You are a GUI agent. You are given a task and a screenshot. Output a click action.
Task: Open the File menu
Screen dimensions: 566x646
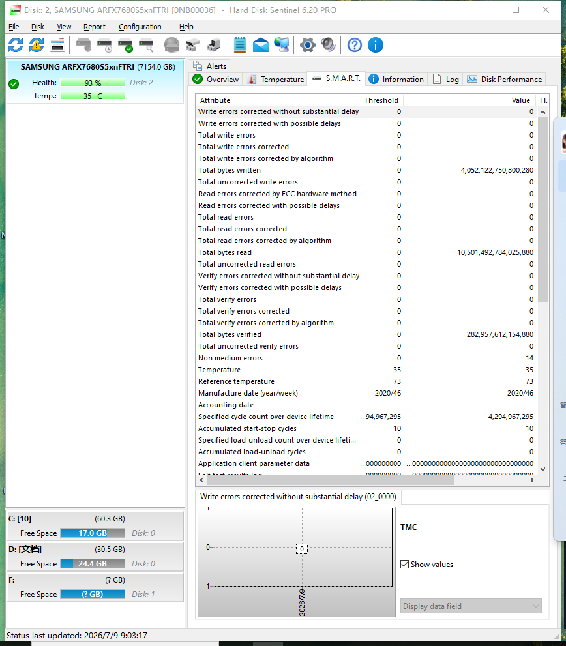click(14, 27)
